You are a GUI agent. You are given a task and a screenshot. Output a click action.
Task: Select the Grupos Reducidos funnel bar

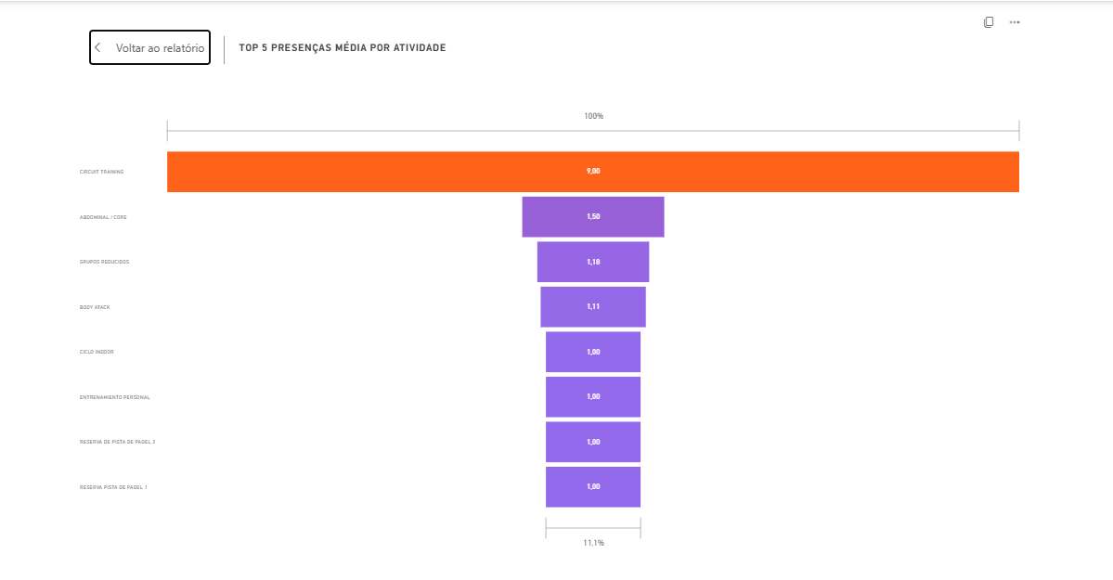coord(592,262)
